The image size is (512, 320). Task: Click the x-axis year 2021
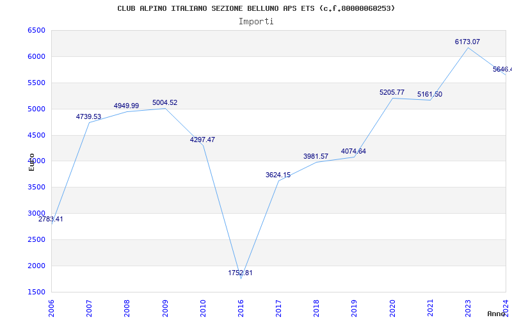[x=430, y=308]
